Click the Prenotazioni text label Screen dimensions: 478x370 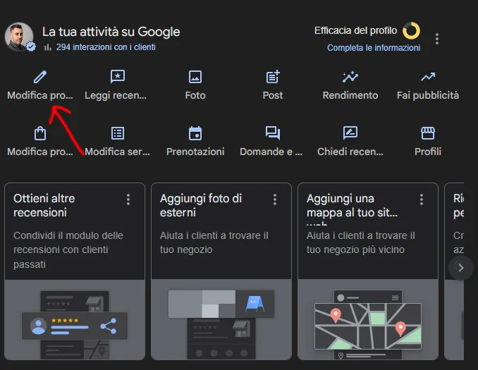pos(195,152)
